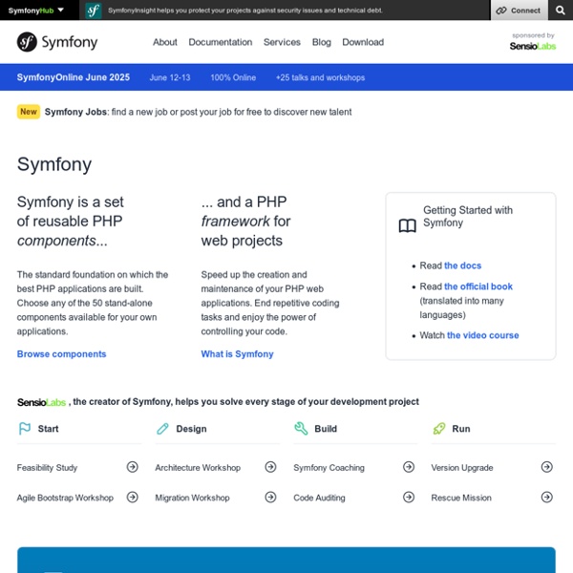Click the wrench icon next to Build
Viewport: 573px width, 573px height.
[301, 428]
